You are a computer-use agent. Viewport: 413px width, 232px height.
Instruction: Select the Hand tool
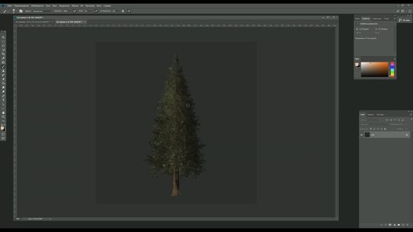[x=3, y=113]
